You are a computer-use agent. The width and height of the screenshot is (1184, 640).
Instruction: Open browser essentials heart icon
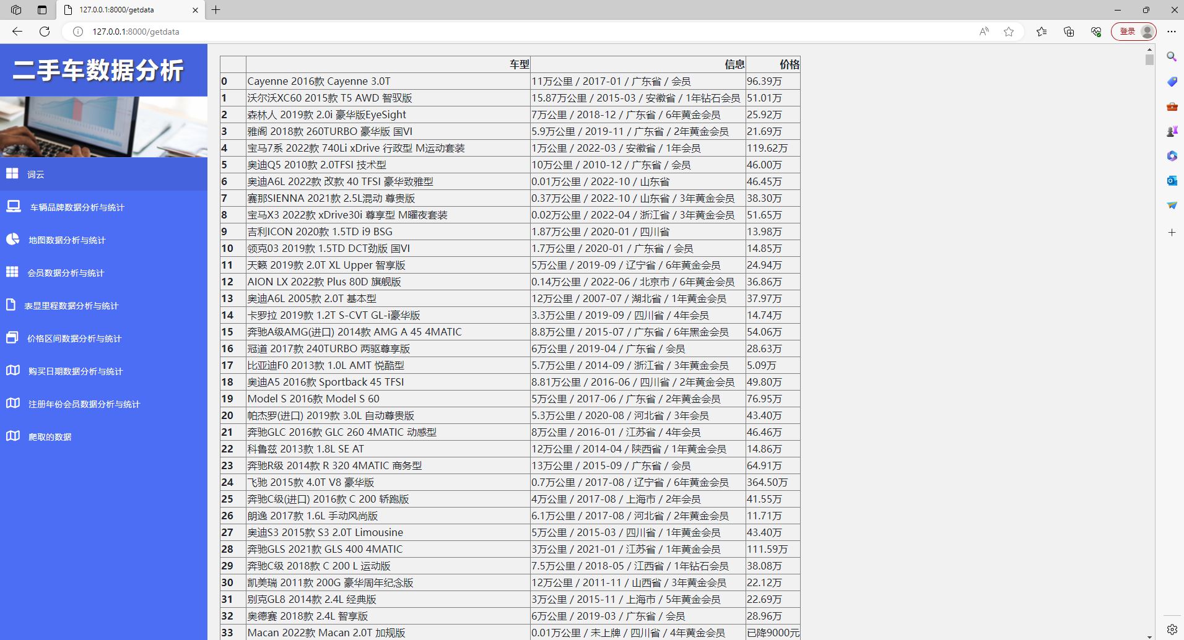1096,32
